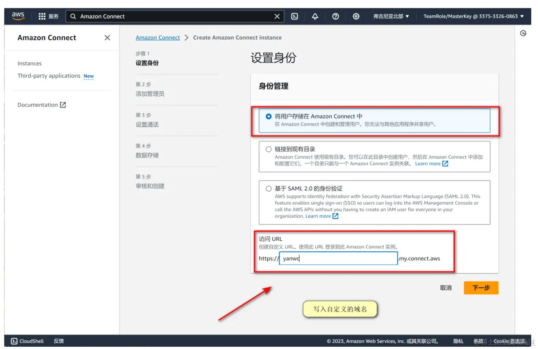
Task: Select the link to existing directory radio
Action: (268, 149)
